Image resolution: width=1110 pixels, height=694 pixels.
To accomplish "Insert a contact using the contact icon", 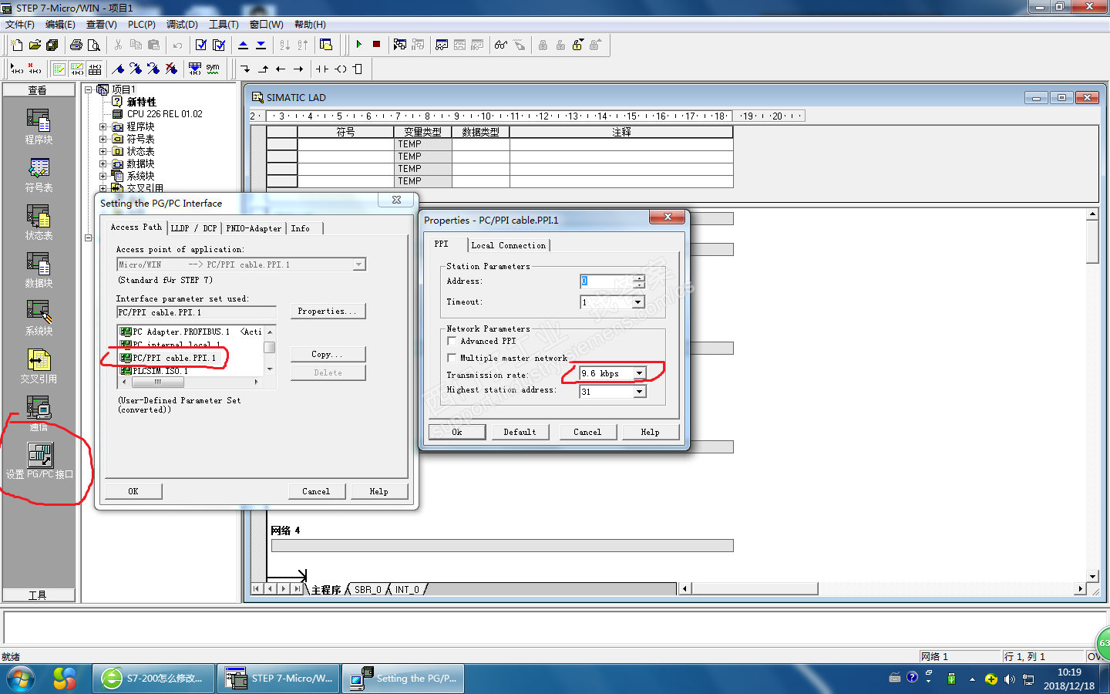I will [x=322, y=69].
